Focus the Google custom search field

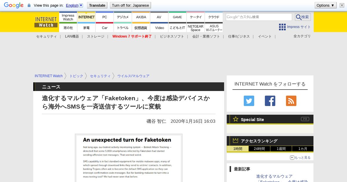point(259,17)
